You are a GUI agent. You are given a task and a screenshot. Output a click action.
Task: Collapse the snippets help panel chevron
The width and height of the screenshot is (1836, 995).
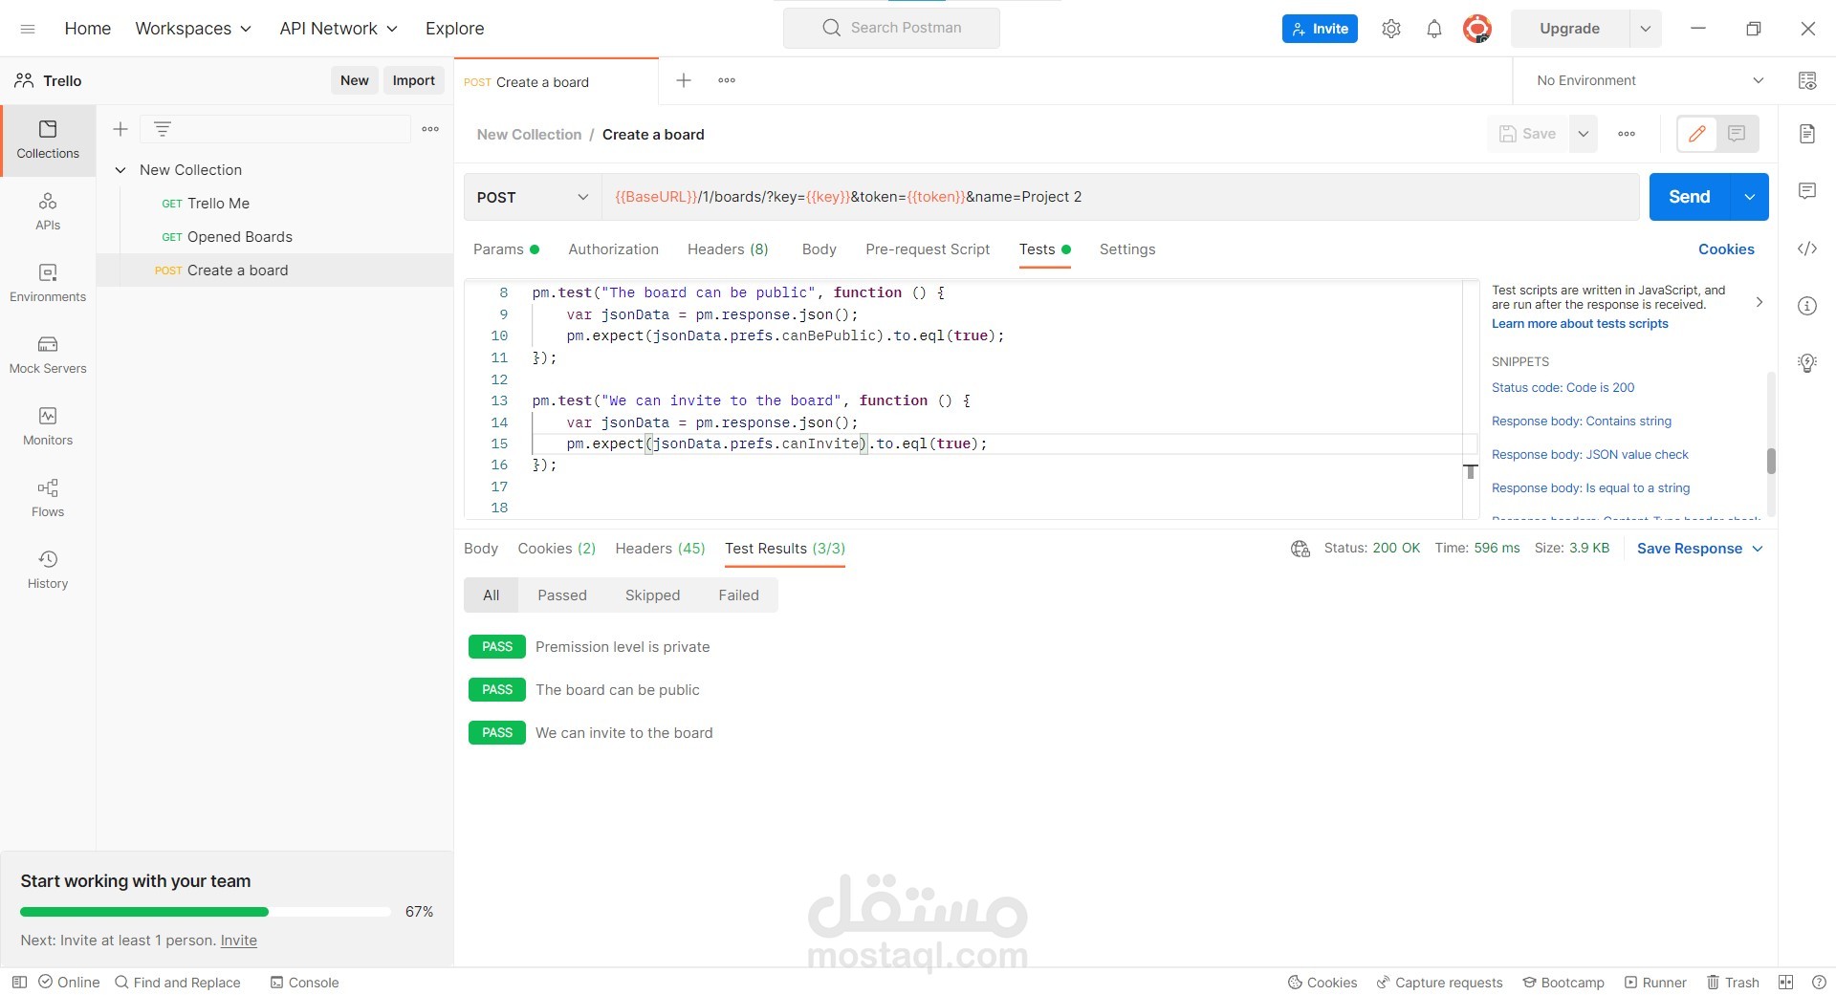[x=1759, y=302]
